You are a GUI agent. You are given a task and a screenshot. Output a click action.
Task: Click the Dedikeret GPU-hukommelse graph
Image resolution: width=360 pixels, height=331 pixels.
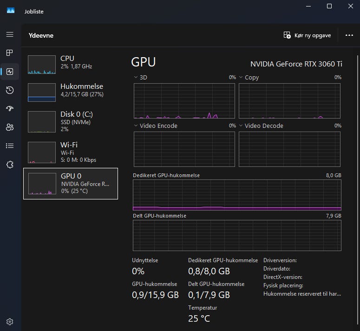tap(237, 195)
